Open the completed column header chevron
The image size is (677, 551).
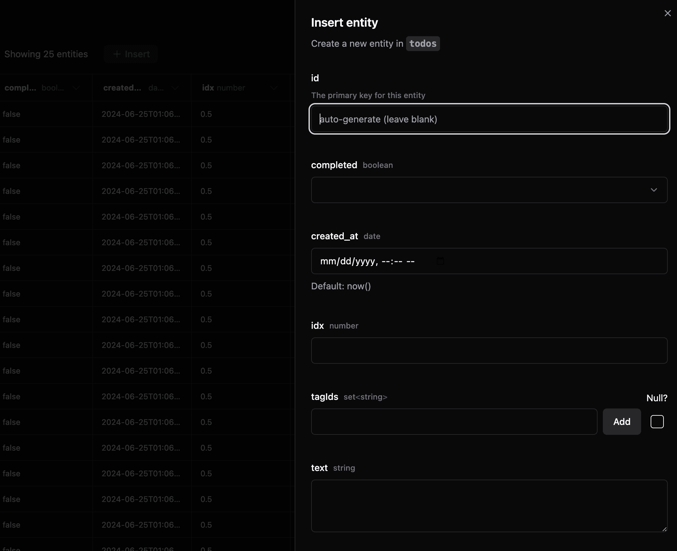[76, 88]
